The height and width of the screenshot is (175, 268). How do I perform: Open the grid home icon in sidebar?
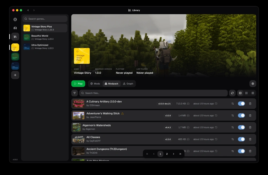click(15, 20)
